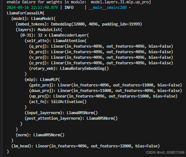Click the timestamp 2024-09-16 22:11:40.079
The width and height of the screenshot is (186, 157).
(32, 7)
